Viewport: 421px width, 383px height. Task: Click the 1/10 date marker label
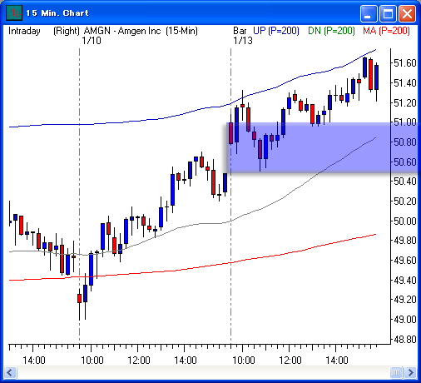(x=92, y=41)
